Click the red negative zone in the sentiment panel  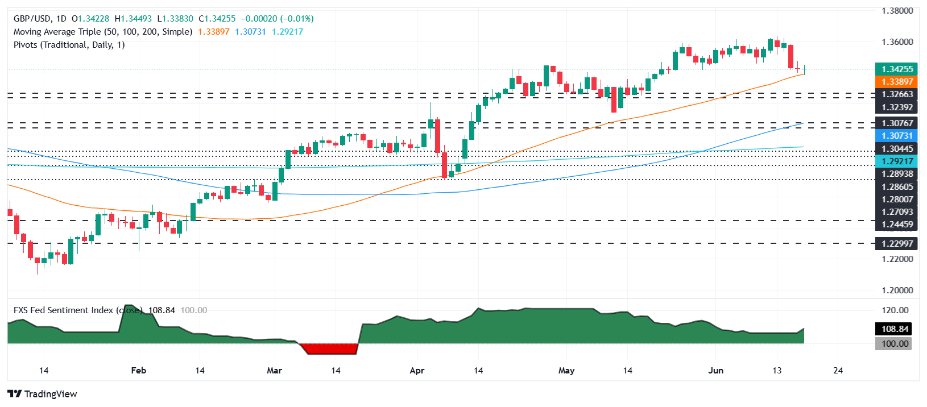330,348
